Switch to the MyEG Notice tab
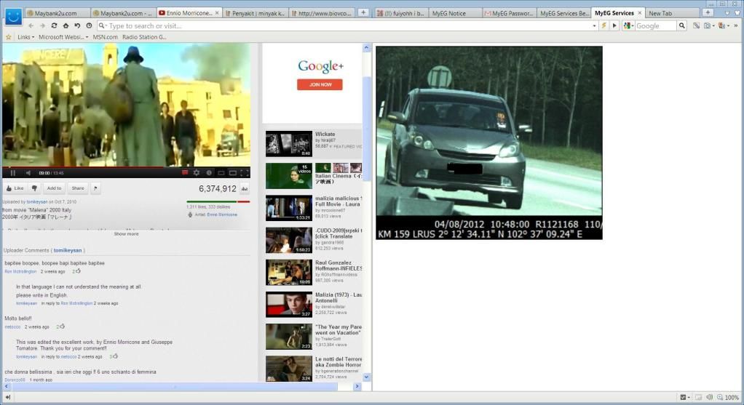Screen dimensions: 744x405 point(448,13)
